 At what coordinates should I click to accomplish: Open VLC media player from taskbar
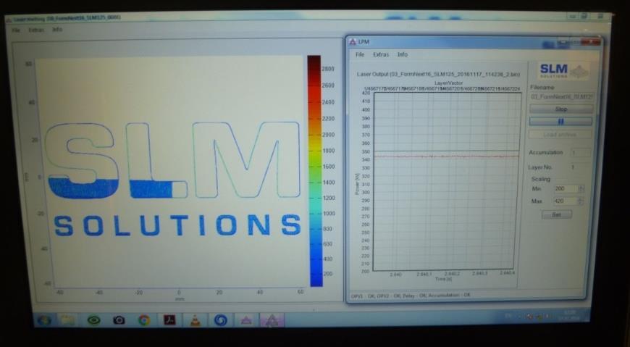coord(195,320)
